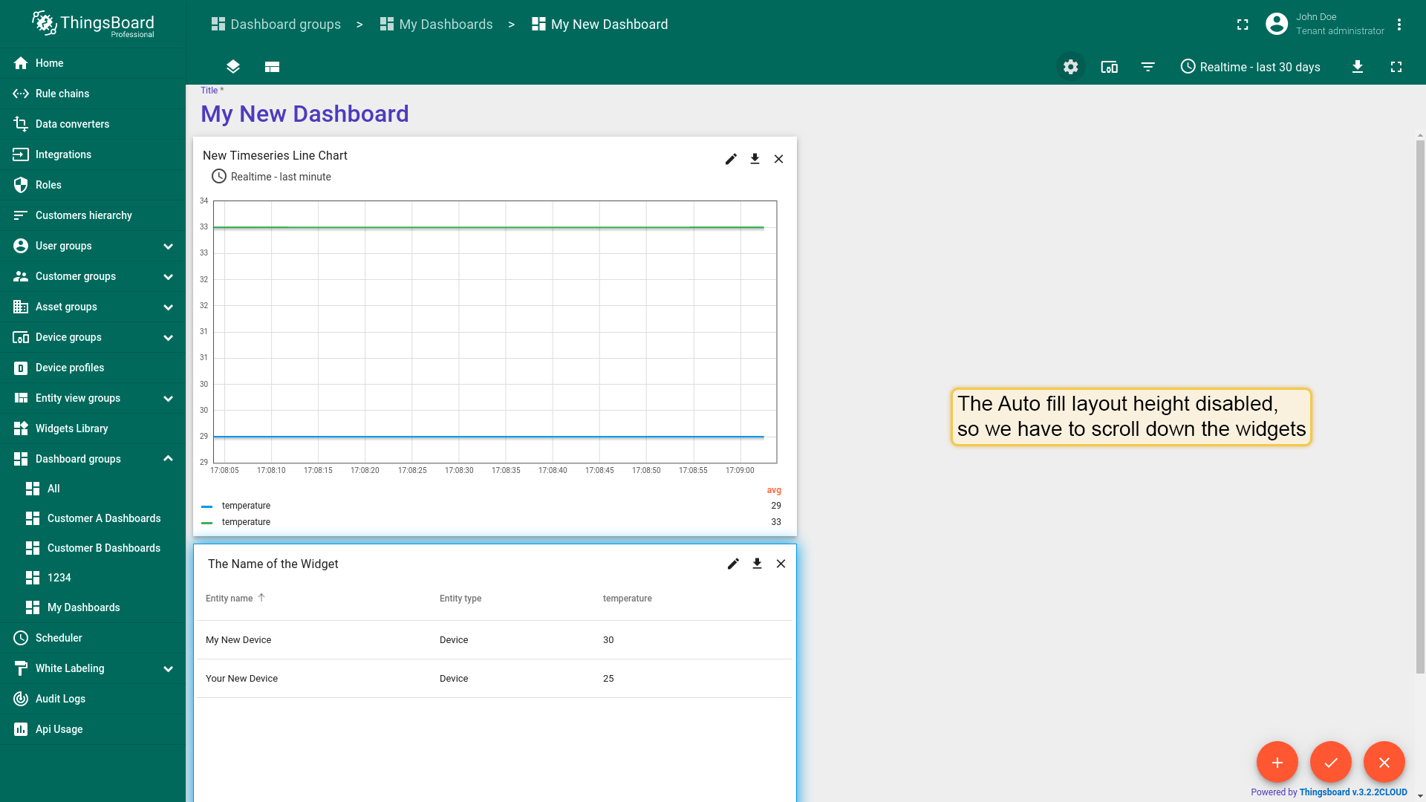Sort table by Entity type column

click(x=460, y=599)
